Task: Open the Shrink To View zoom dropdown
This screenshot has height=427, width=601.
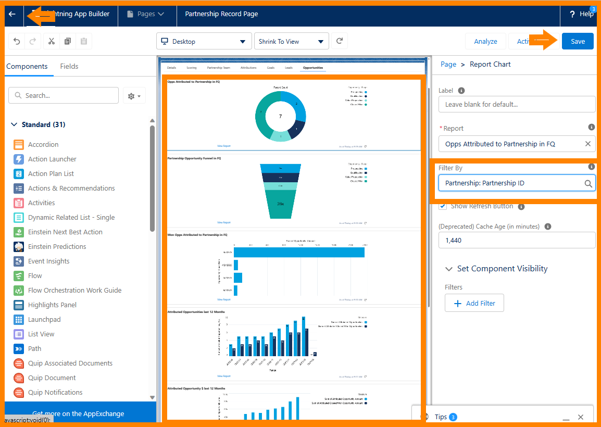Action: [x=291, y=41]
